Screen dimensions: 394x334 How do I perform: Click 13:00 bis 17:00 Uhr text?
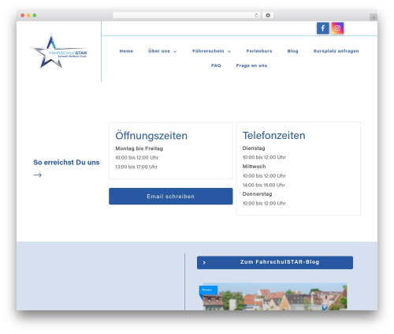pos(136,167)
